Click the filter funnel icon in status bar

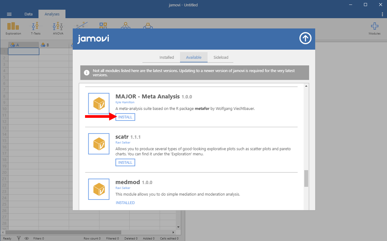tap(19, 238)
